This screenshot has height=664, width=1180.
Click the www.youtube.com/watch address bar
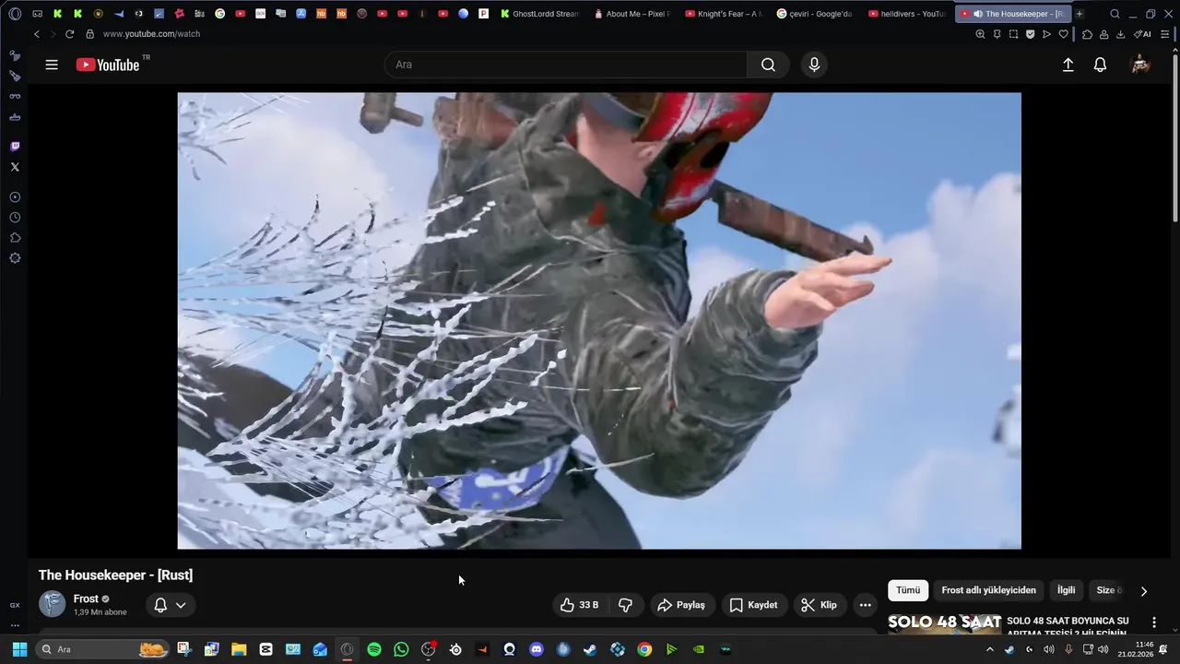click(151, 34)
